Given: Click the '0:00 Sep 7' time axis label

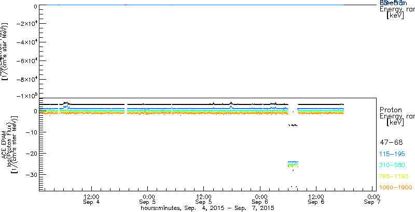Looking at the screenshot, I should pyautogui.click(x=374, y=200).
